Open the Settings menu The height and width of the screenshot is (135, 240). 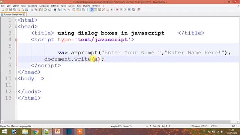pyautogui.click(x=55, y=6)
